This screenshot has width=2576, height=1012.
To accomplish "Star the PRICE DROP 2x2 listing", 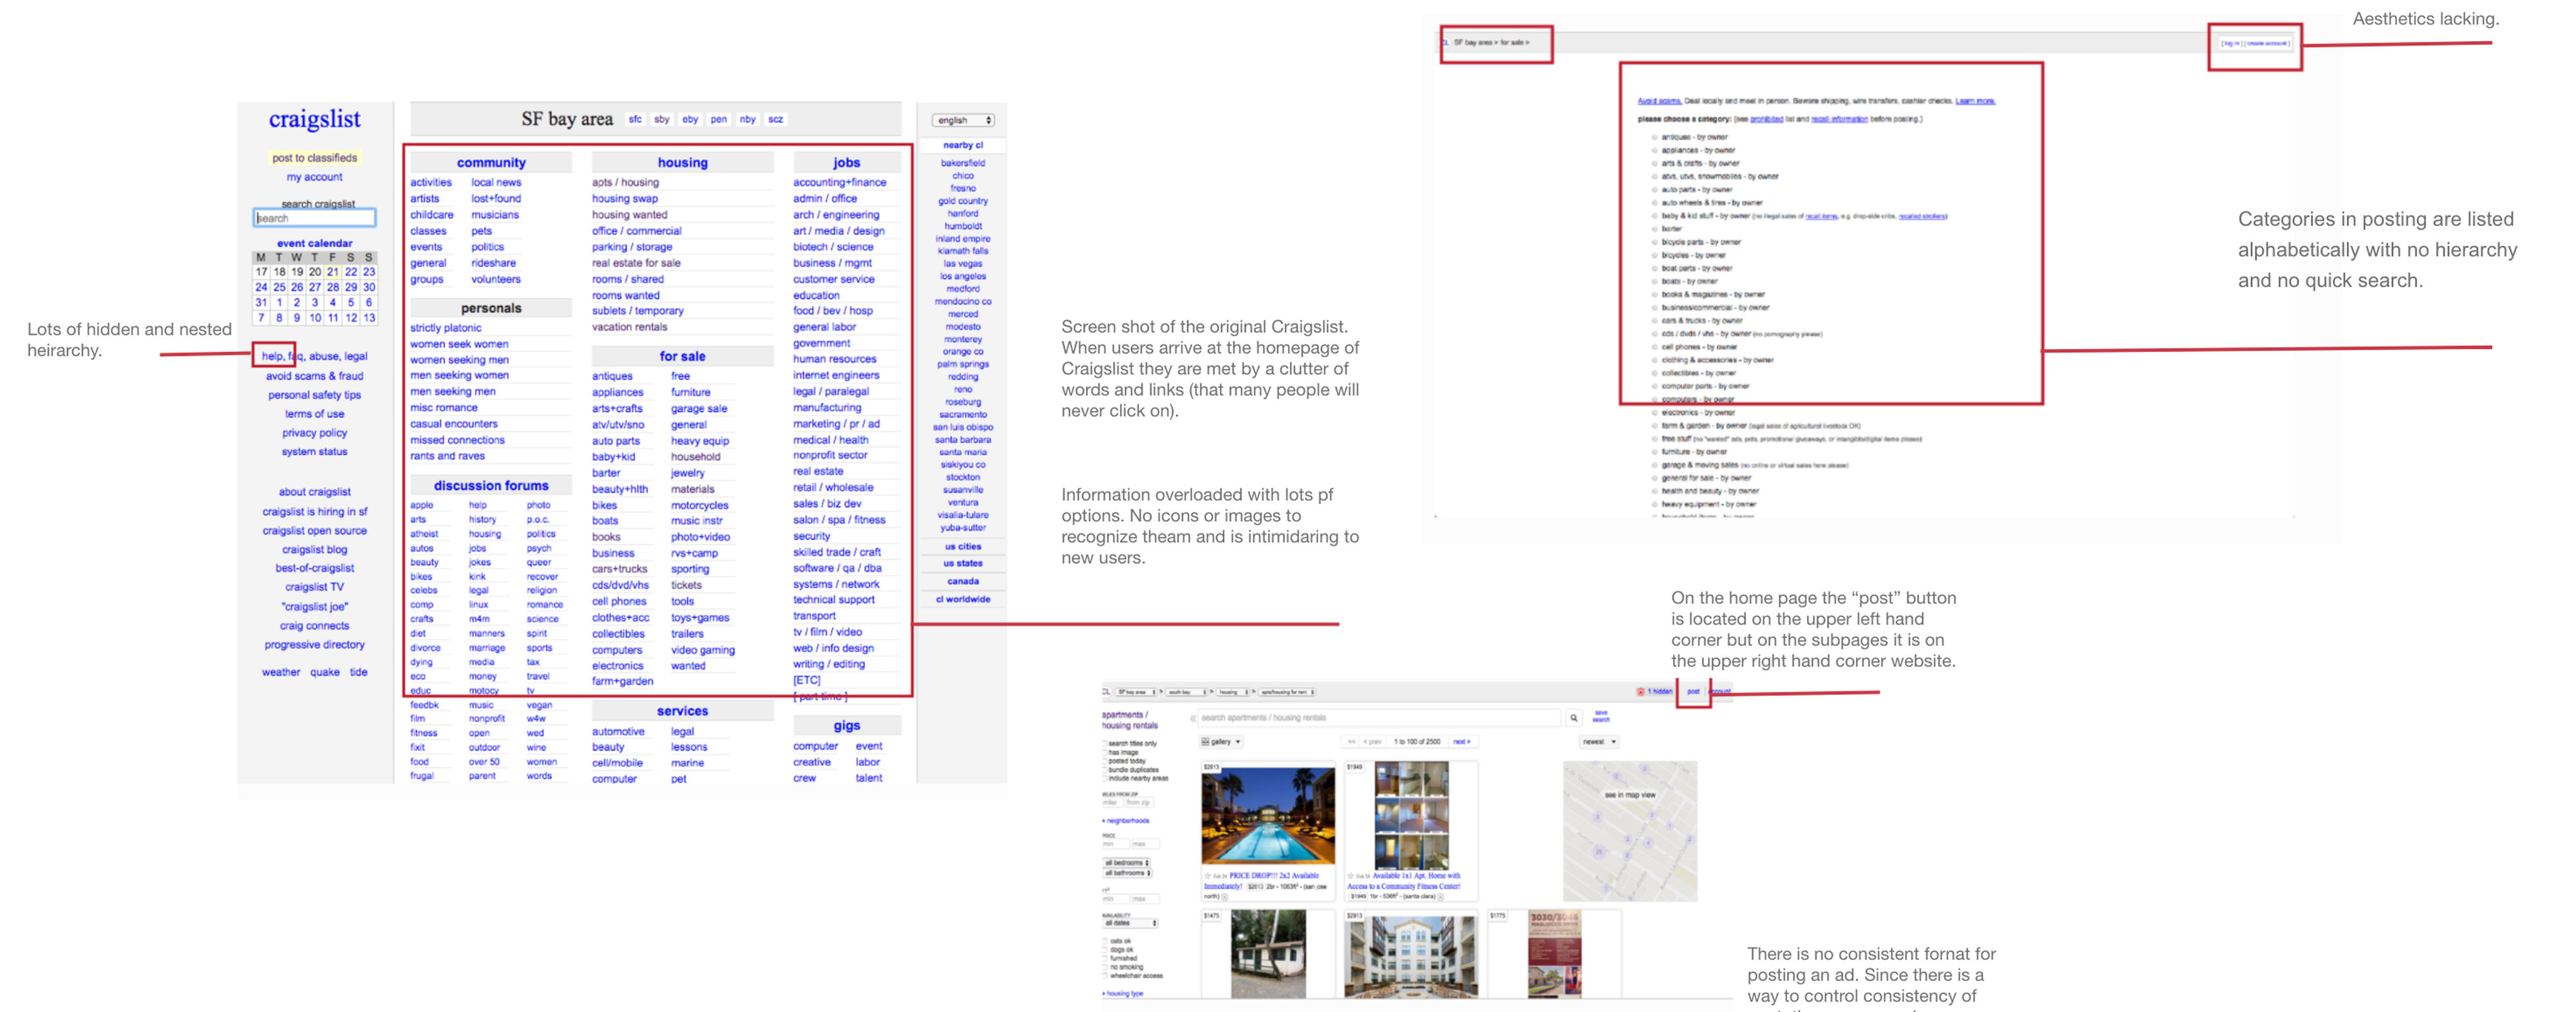I will 1207,875.
